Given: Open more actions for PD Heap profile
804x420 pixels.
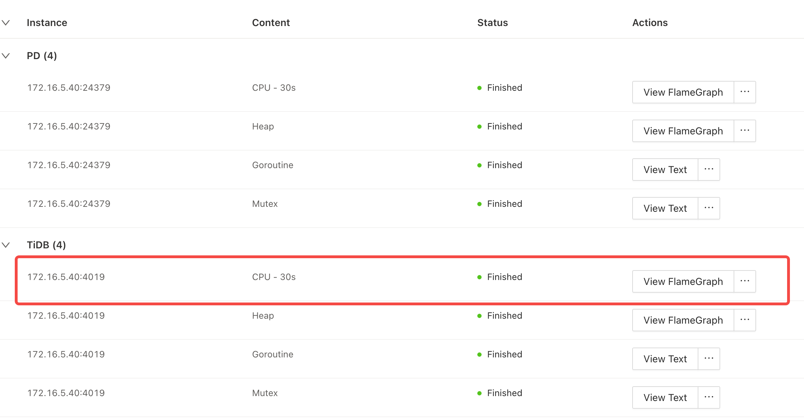Looking at the screenshot, I should 745,131.
